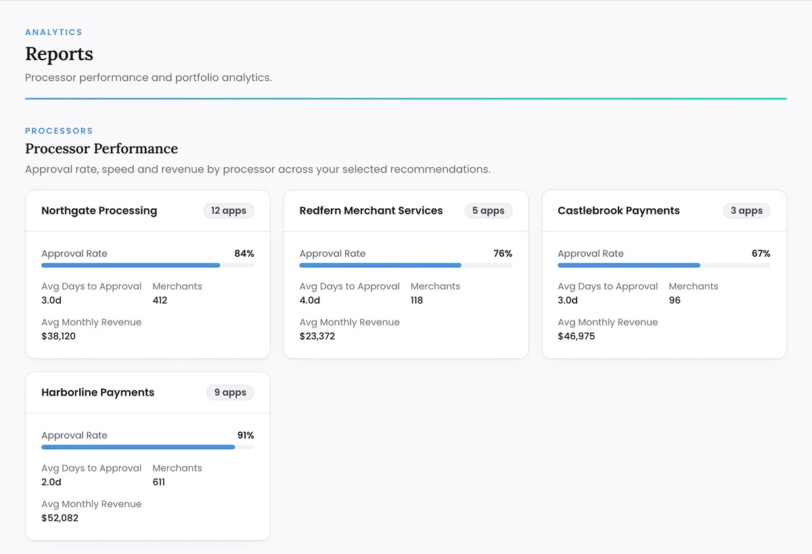This screenshot has height=554, width=812.
Task: Click the Castlebrook Payments card title
Action: tap(618, 210)
